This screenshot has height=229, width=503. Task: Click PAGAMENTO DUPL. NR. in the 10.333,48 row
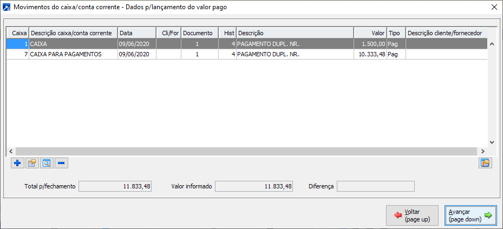[295, 54]
